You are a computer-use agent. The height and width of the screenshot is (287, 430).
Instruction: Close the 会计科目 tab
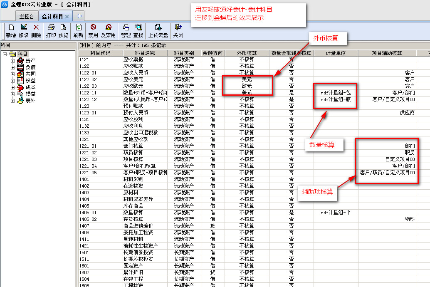[67, 16]
